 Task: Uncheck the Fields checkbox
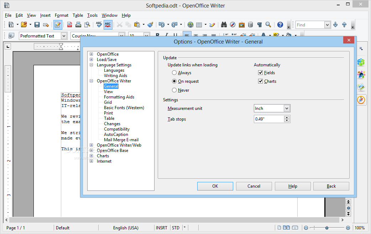261,72
